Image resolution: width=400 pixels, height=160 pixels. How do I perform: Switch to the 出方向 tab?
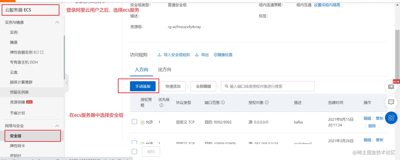(x=165, y=70)
